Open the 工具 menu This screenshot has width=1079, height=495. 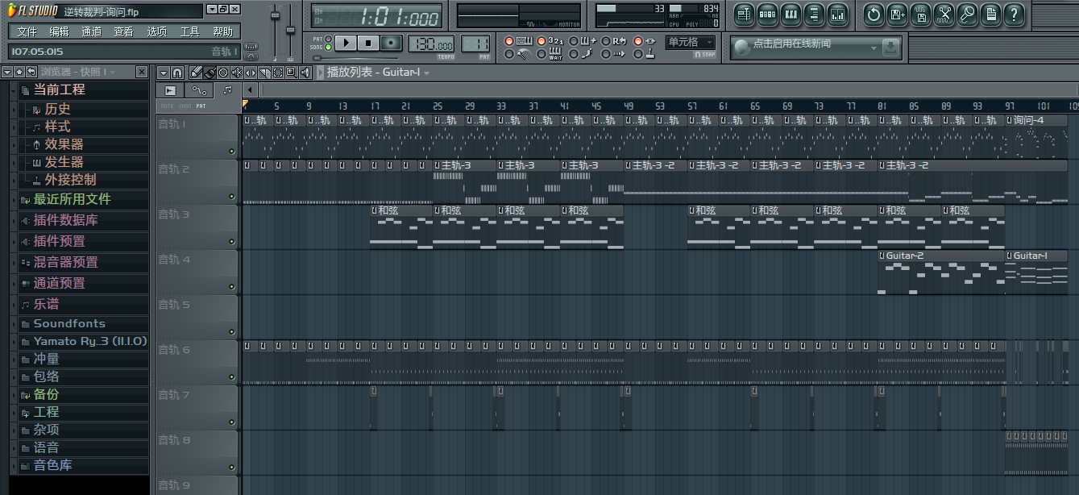point(189,31)
